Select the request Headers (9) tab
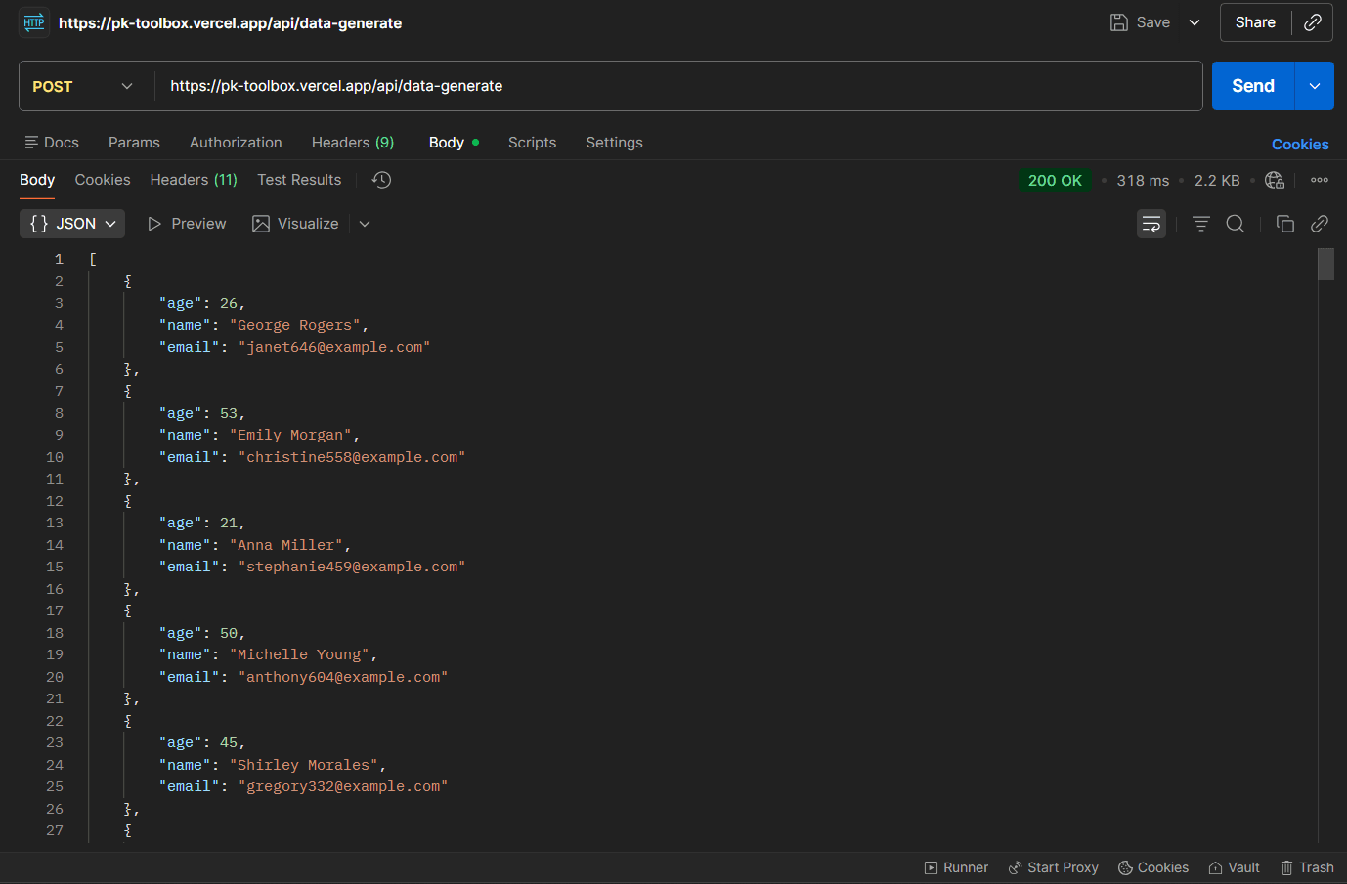The width and height of the screenshot is (1347, 884). pos(353,143)
